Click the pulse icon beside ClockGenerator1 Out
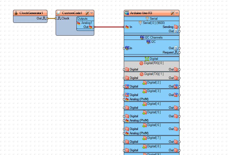The width and height of the screenshot is (229, 155). 44,18
